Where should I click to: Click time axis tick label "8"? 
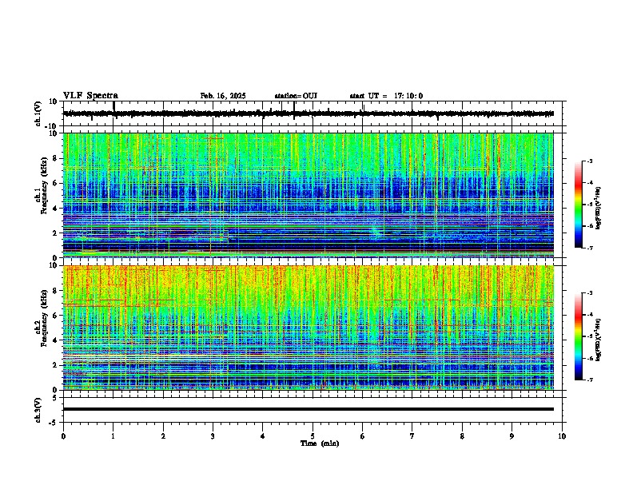click(462, 436)
